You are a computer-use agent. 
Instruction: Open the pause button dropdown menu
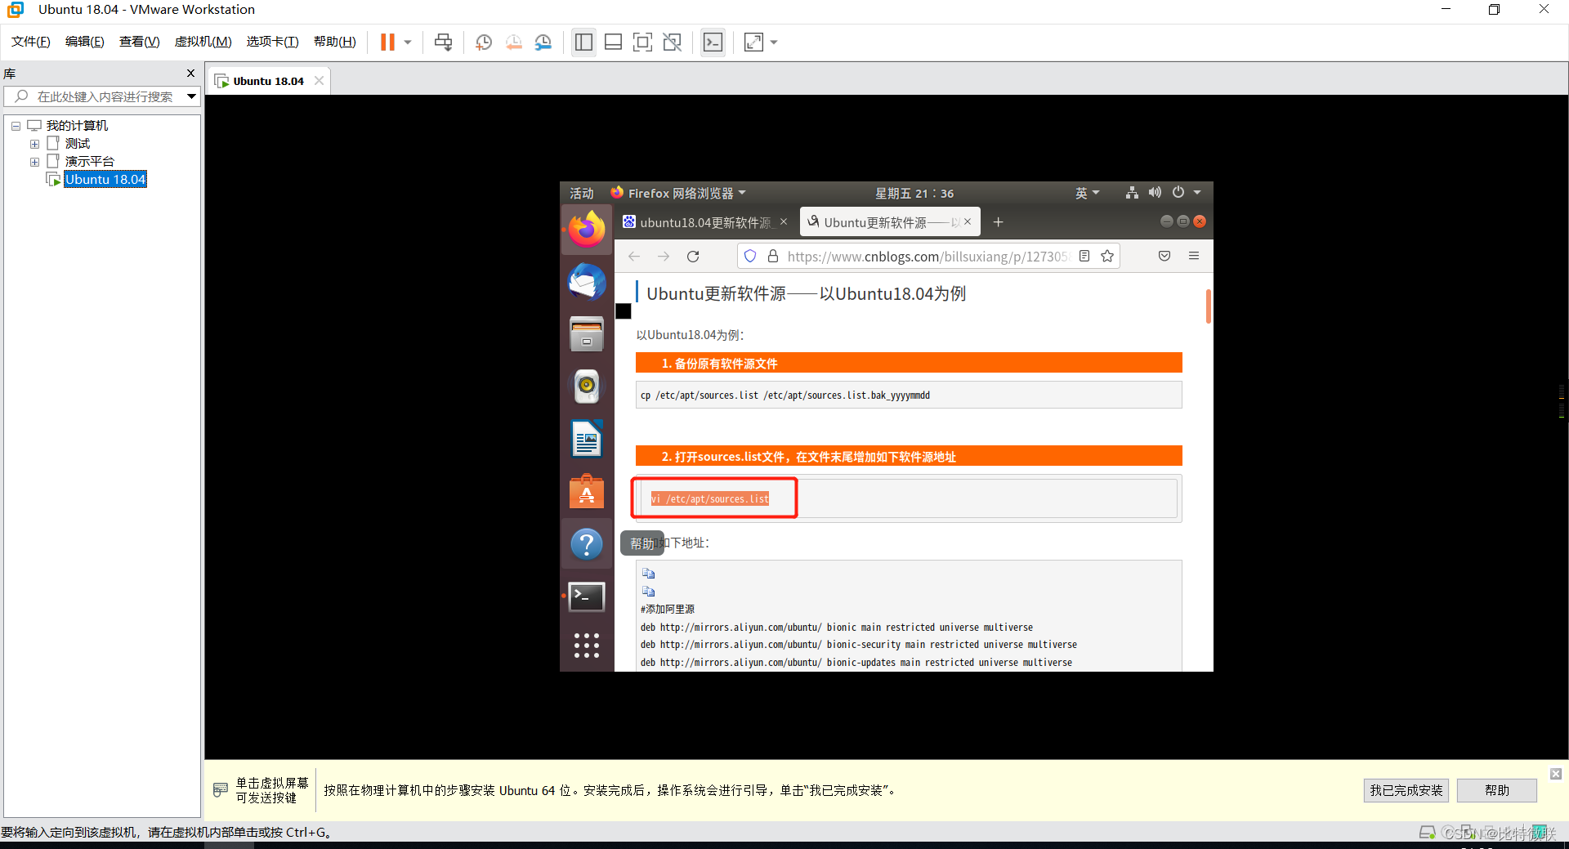pos(406,42)
